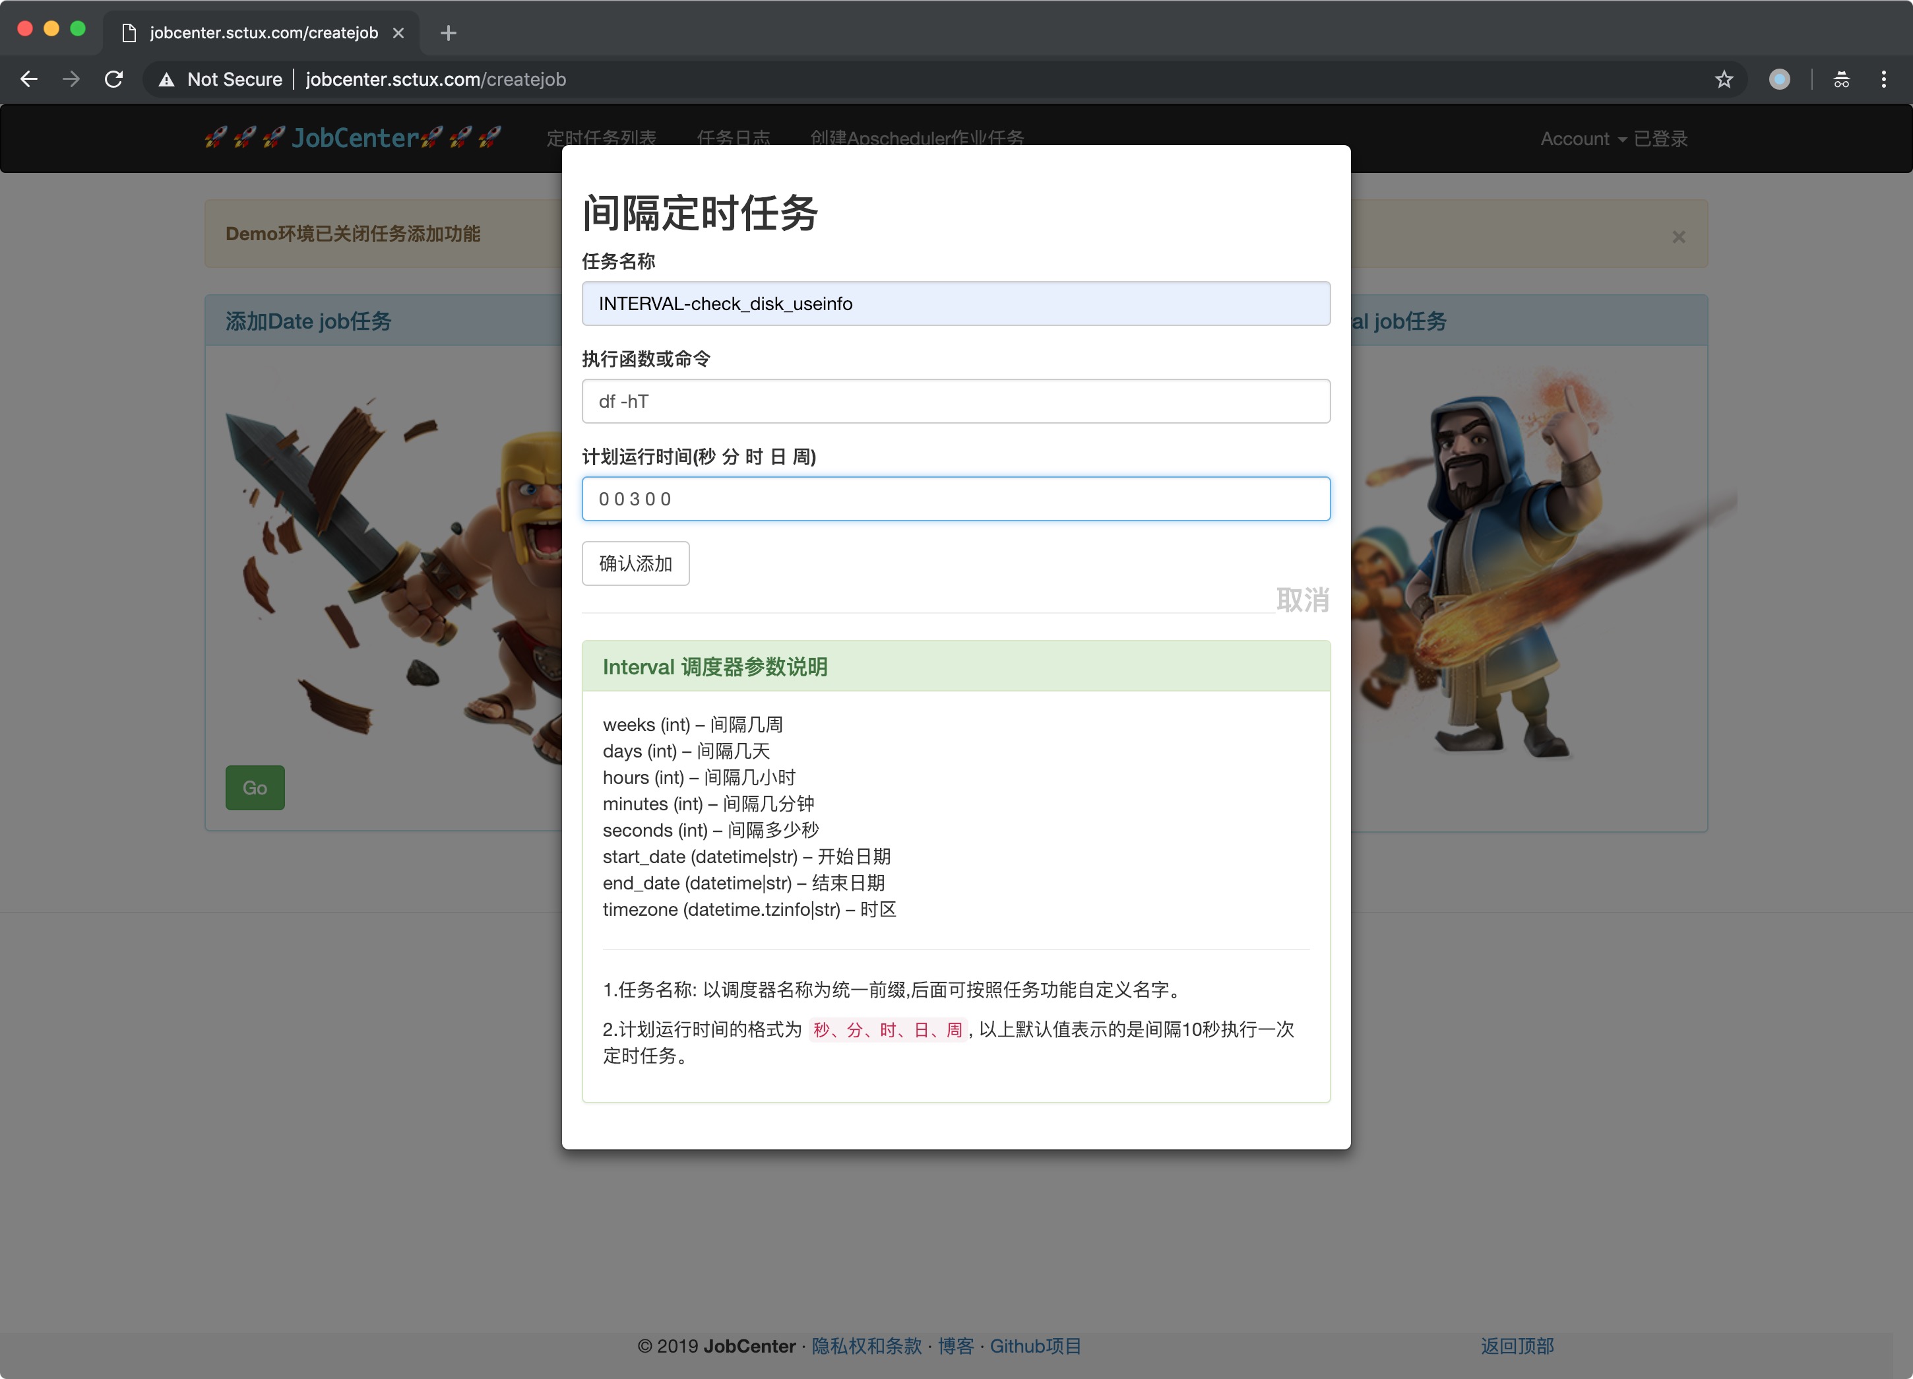Dismiss the Demo环境 alert with the X
Image resolution: width=1913 pixels, height=1379 pixels.
pos(1679,237)
